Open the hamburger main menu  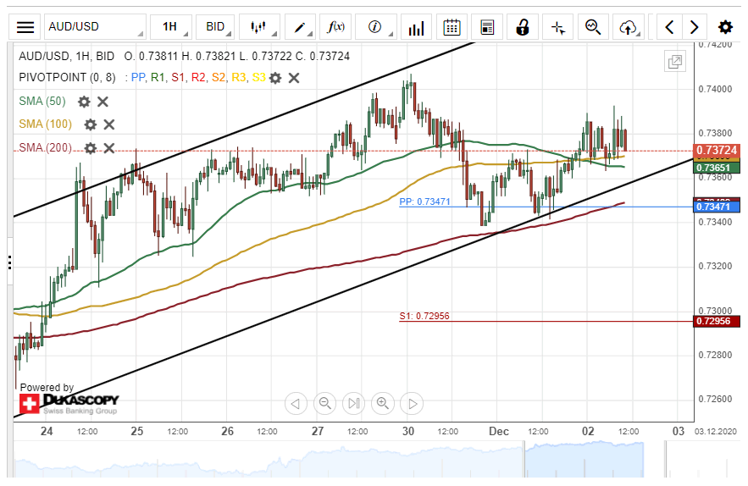[x=25, y=26]
